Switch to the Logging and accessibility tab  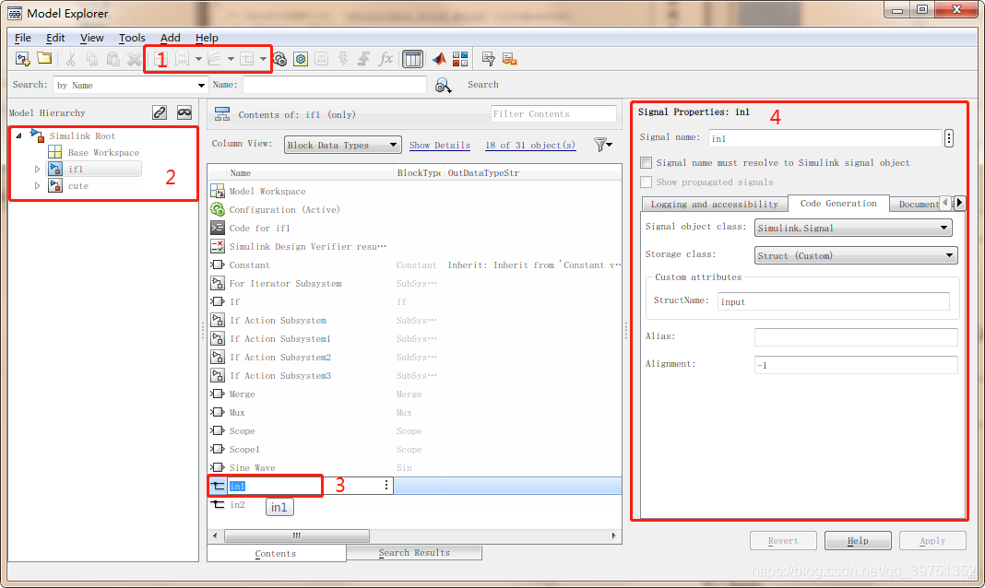click(715, 203)
